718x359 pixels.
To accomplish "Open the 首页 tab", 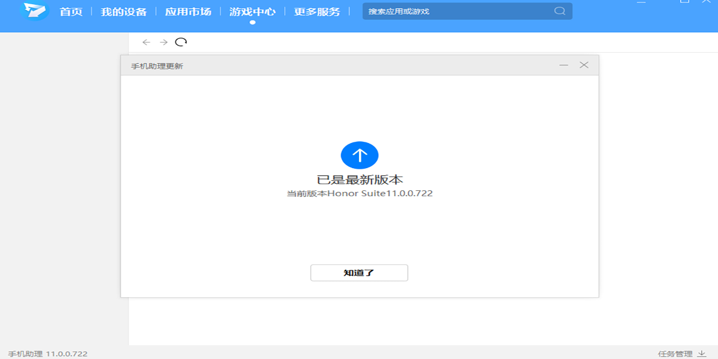I will 71,11.
